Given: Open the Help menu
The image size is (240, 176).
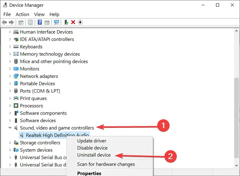Looking at the screenshot, I should (x=54, y=14).
